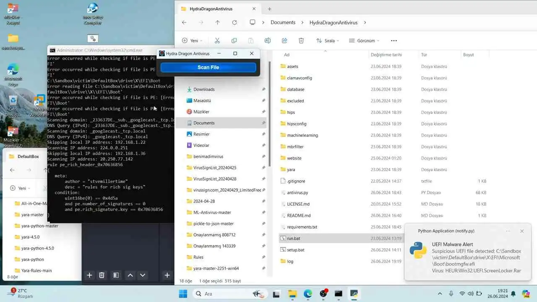Open File Explorer from the taskbar
Viewport: 537px width, 302px height.
292,294
